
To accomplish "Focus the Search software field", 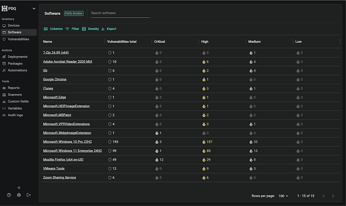I will pyautogui.click(x=120, y=13).
